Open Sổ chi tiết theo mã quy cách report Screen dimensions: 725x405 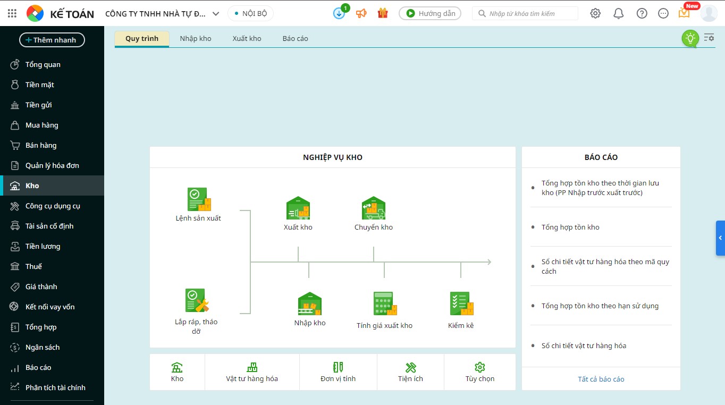click(x=605, y=266)
